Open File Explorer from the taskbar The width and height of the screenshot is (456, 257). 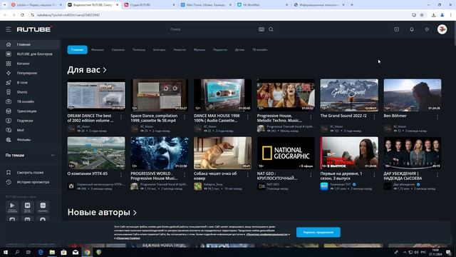tap(52, 252)
